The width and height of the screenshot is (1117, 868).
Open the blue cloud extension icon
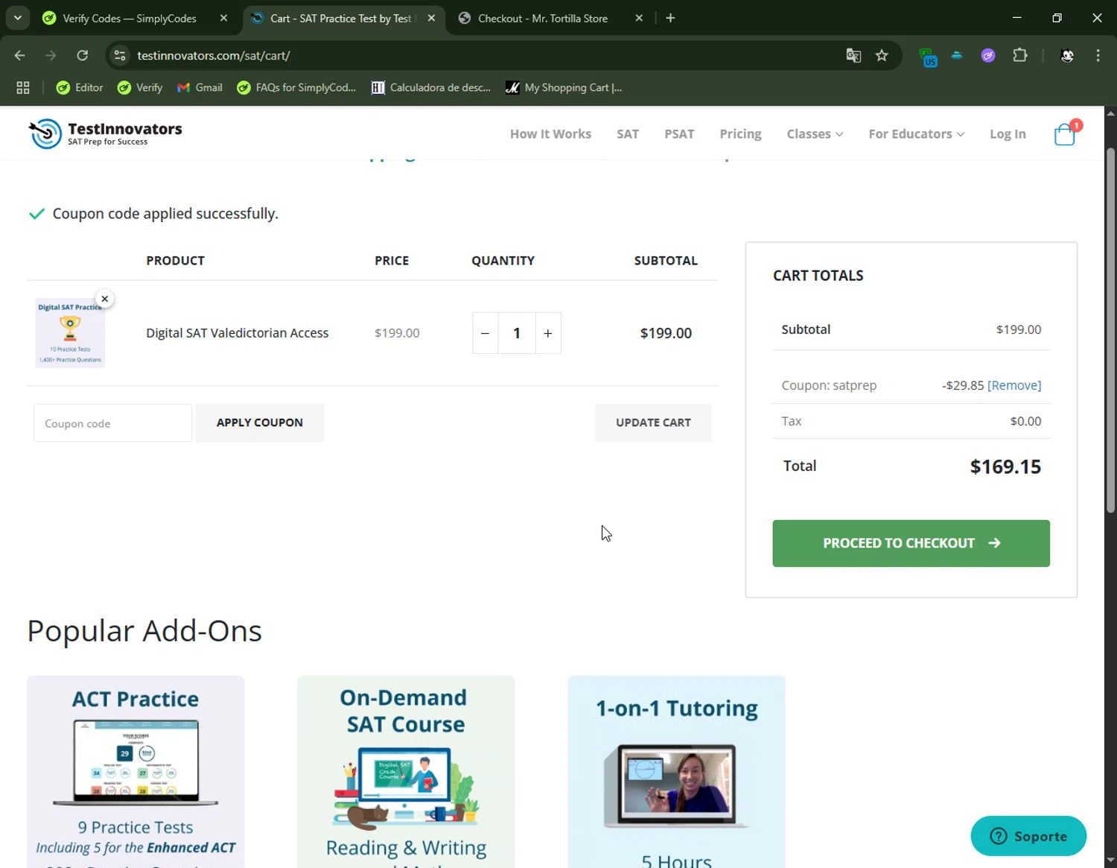(x=957, y=55)
